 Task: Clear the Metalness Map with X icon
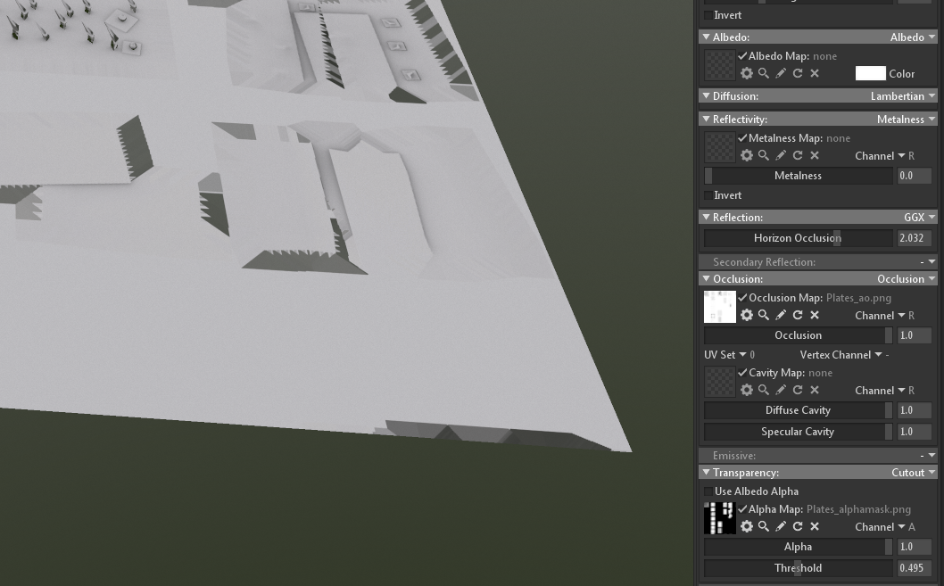tap(815, 155)
